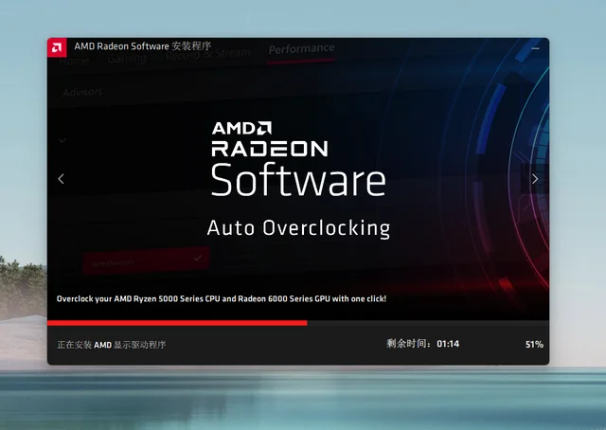Click the remaining time '01:14' value
The height and width of the screenshot is (430, 606).
point(448,344)
